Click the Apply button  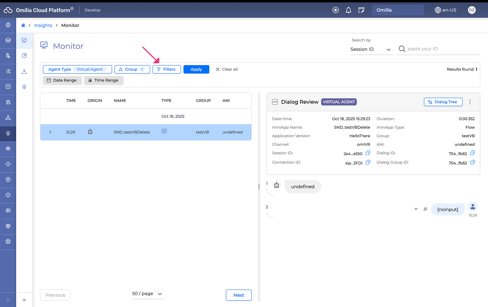[196, 69]
